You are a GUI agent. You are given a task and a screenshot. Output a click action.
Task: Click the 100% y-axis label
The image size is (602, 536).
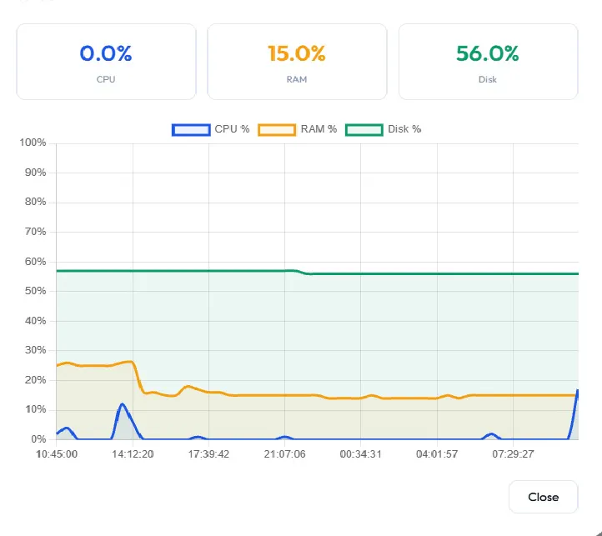(33, 143)
